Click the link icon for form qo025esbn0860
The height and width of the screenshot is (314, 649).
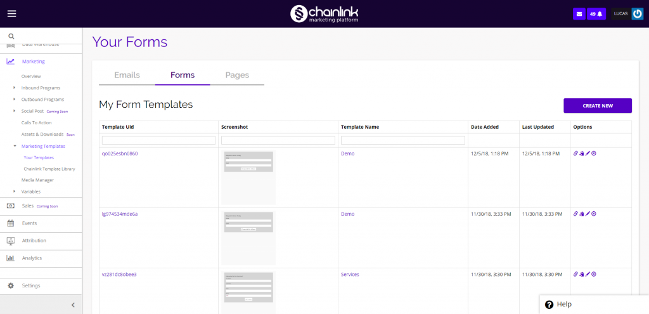coord(575,154)
